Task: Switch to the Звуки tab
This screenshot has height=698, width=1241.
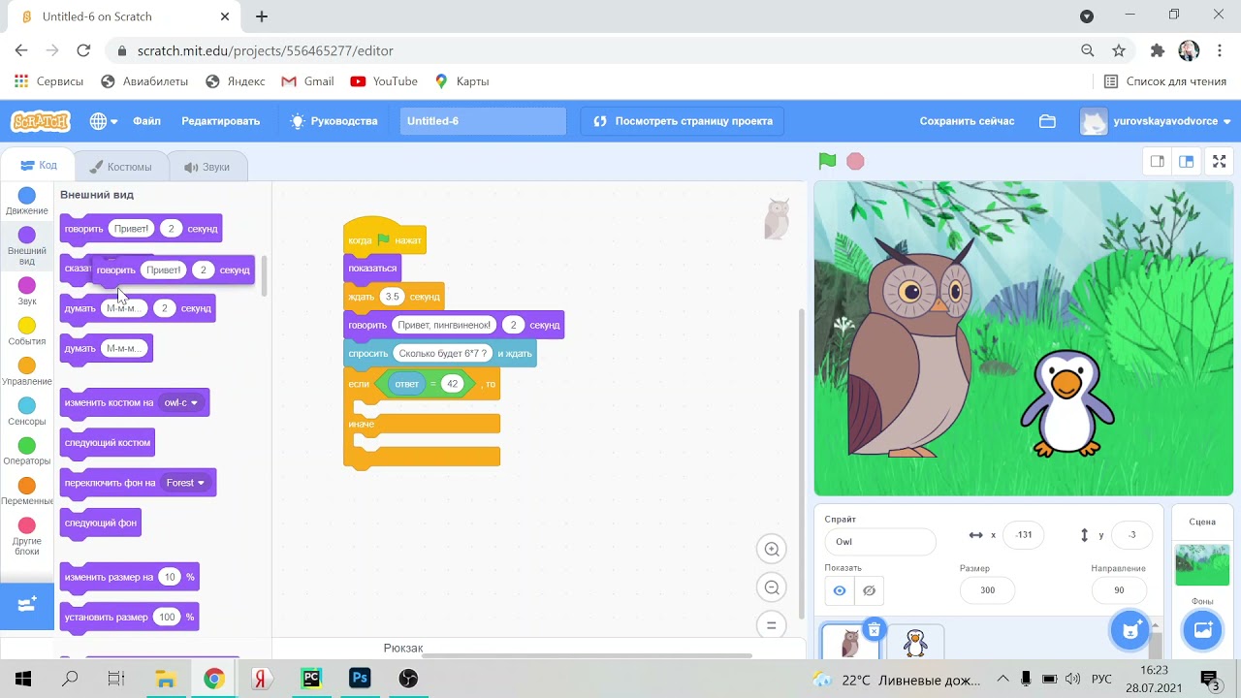Action: pos(207,167)
